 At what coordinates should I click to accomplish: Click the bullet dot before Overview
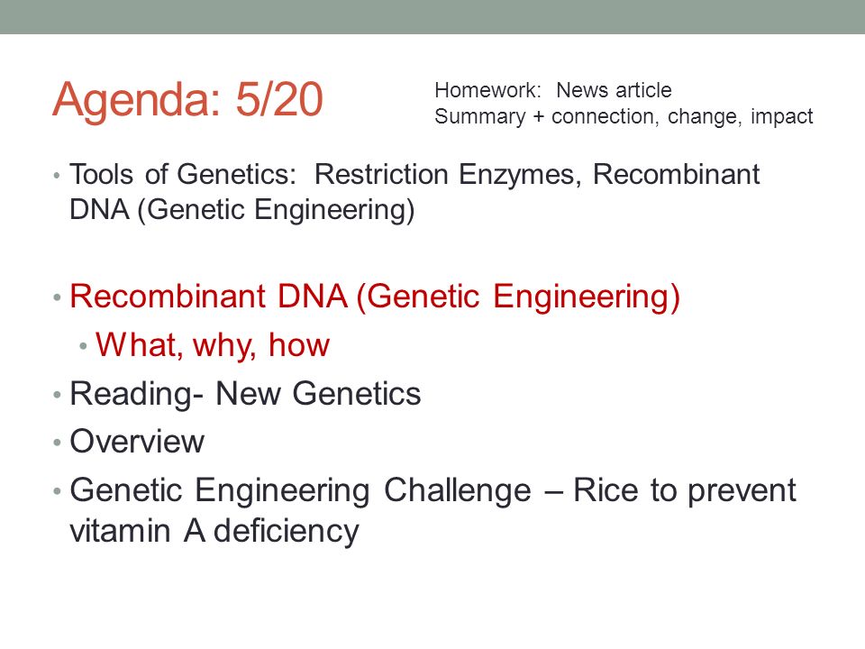pyautogui.click(x=56, y=443)
